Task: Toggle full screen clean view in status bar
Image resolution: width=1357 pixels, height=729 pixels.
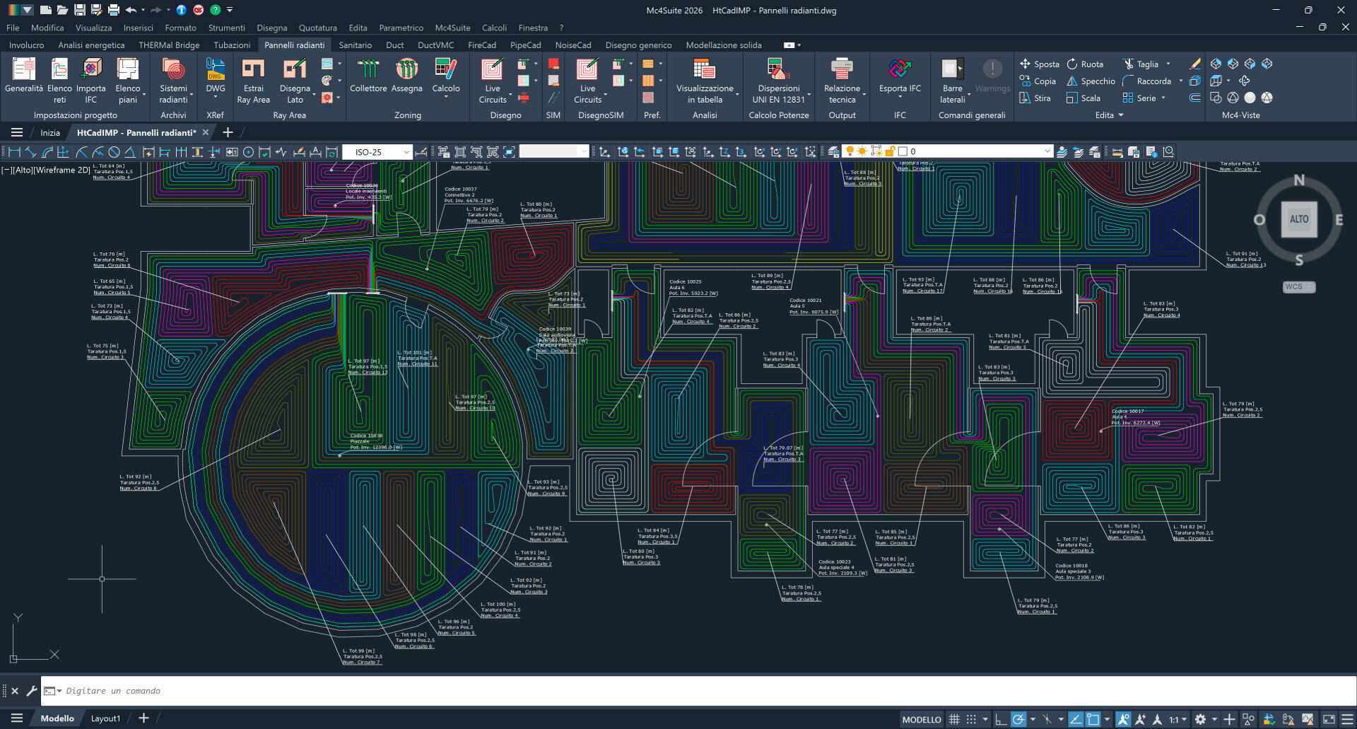Action: (x=1329, y=719)
